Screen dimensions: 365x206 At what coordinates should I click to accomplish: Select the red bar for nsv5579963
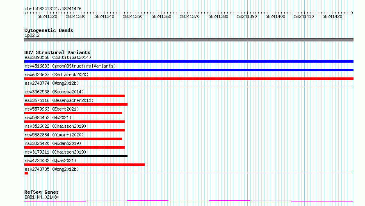73,113
